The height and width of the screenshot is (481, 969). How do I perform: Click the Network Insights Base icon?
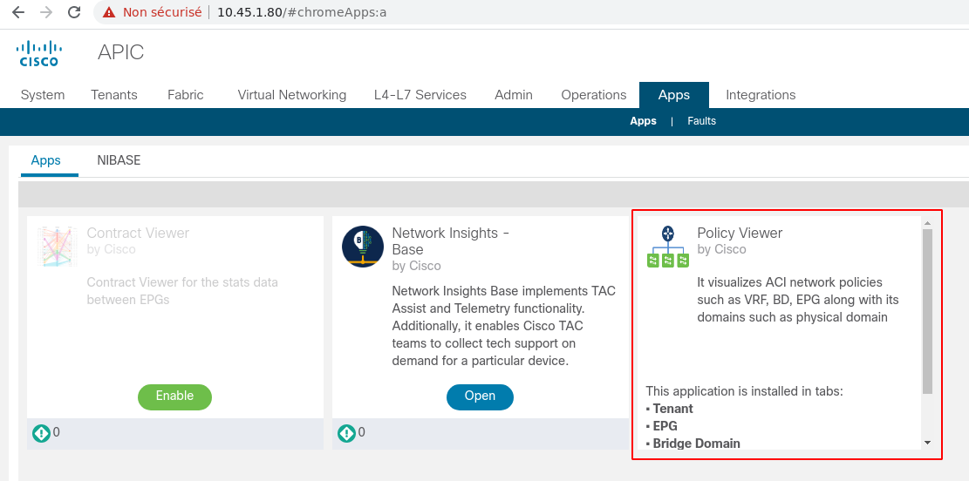pos(363,247)
